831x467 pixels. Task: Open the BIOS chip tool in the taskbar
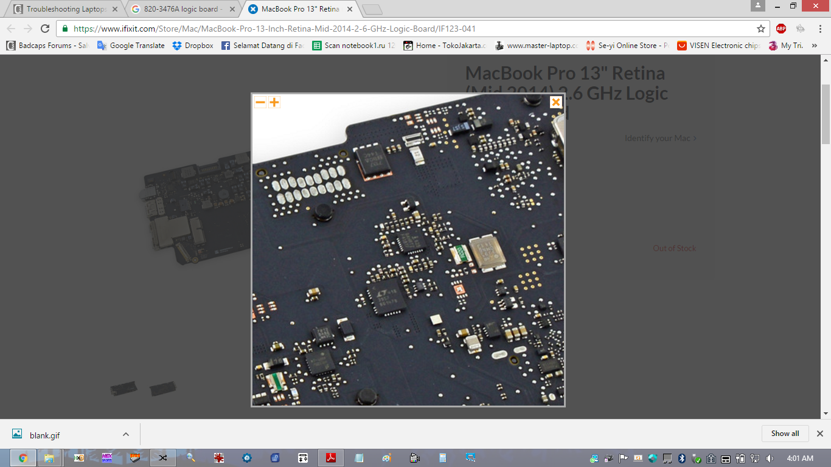tap(135, 458)
